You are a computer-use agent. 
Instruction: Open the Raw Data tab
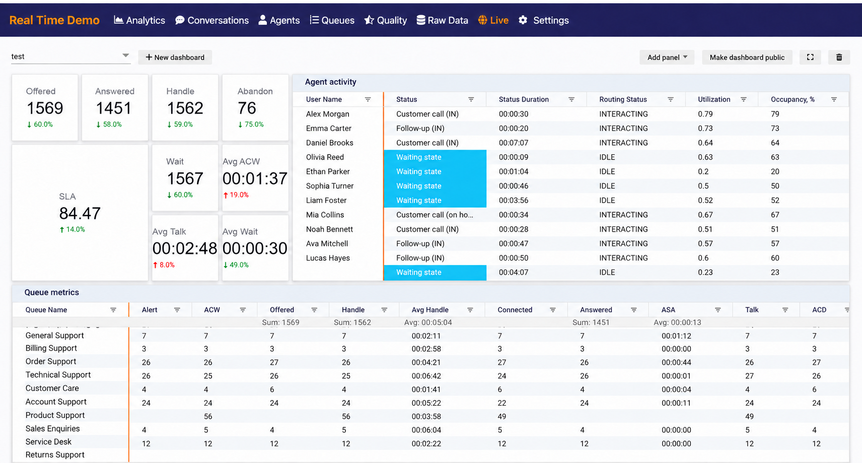click(443, 20)
